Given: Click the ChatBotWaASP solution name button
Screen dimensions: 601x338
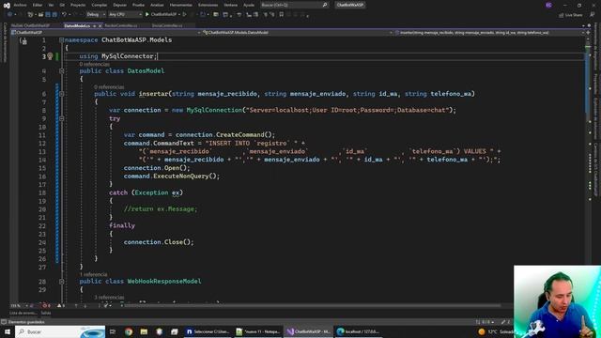Looking at the screenshot, I should click(x=349, y=5).
